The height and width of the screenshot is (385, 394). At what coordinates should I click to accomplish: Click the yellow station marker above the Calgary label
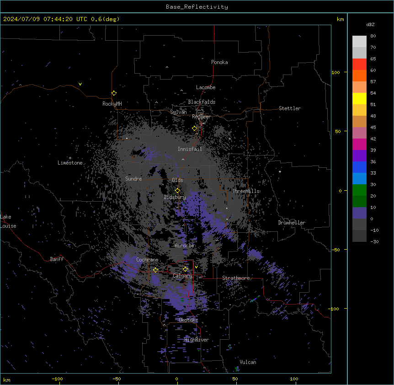[185, 269]
